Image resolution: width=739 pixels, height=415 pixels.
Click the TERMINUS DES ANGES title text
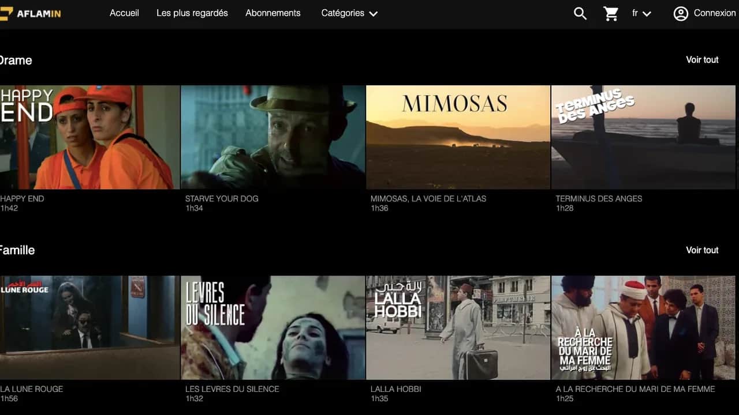click(599, 198)
